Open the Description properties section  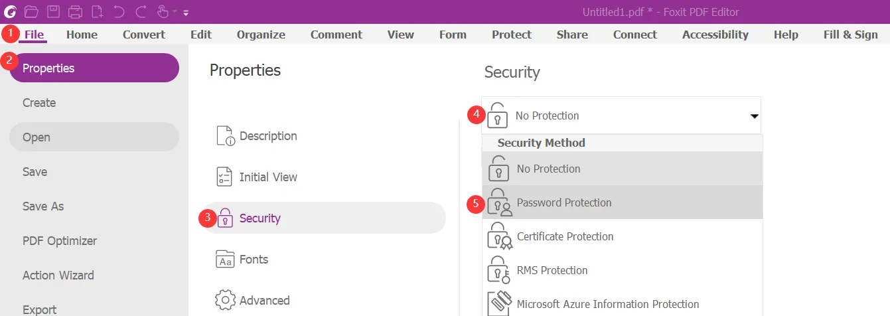268,136
